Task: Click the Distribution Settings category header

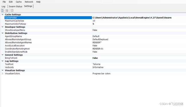Action: 16,33
